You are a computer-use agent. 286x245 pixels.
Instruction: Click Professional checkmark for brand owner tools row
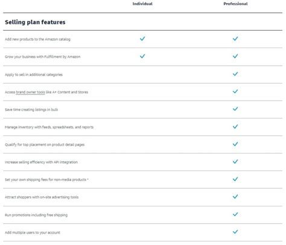coord(235,91)
